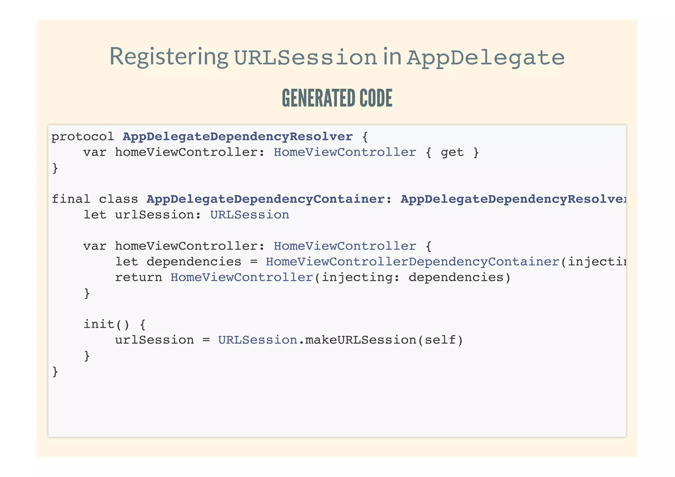
Task: Click 'HomeViewControllerDependencyContainer' in the let dependencies line
Action: click(x=413, y=262)
